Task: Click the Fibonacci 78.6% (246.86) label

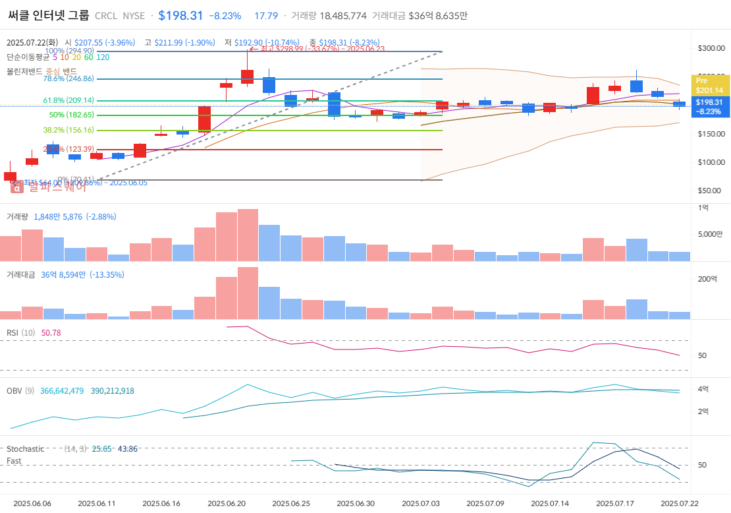Action: coord(68,78)
